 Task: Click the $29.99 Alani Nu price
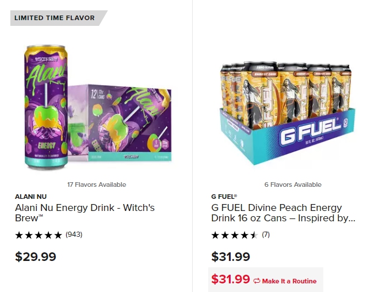36,256
